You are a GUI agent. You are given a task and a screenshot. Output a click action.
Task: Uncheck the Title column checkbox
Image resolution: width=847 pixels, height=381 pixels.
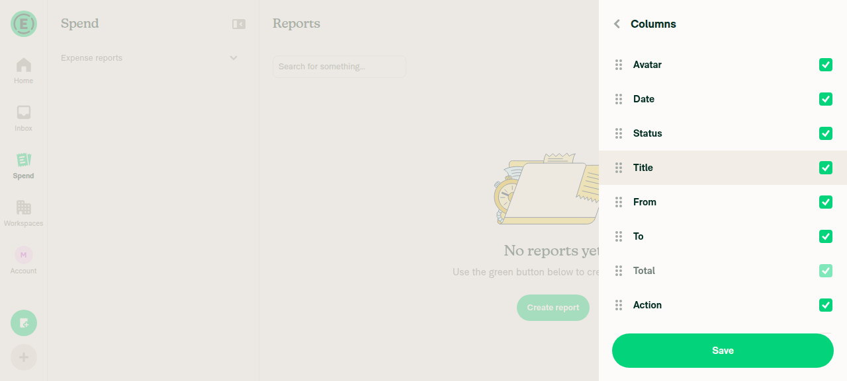(x=826, y=168)
